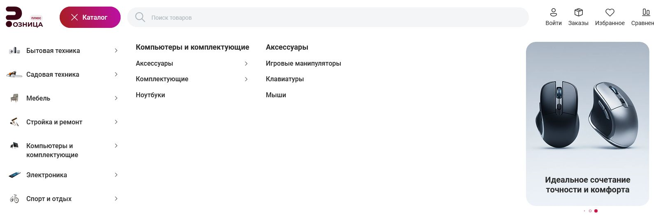Select the Садовая техника category
The image size is (654, 215).
tap(53, 74)
